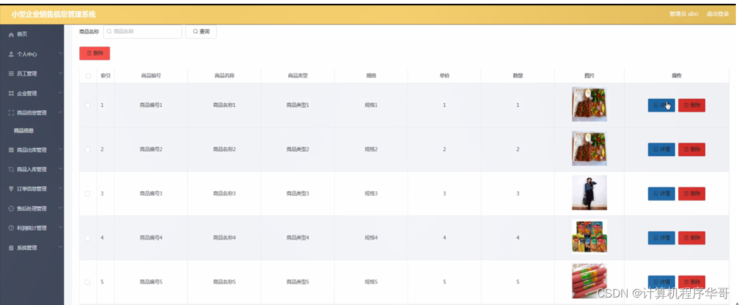Image resolution: width=739 pixels, height=305 pixels.
Task: Click the cell 商品编号3
Action: (151, 194)
